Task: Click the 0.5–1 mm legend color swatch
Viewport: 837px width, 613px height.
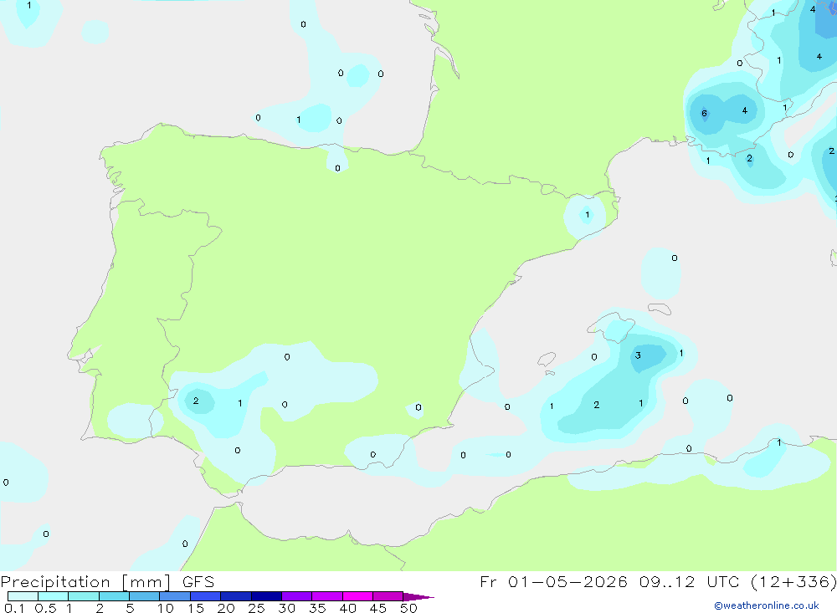Action: pos(53,596)
